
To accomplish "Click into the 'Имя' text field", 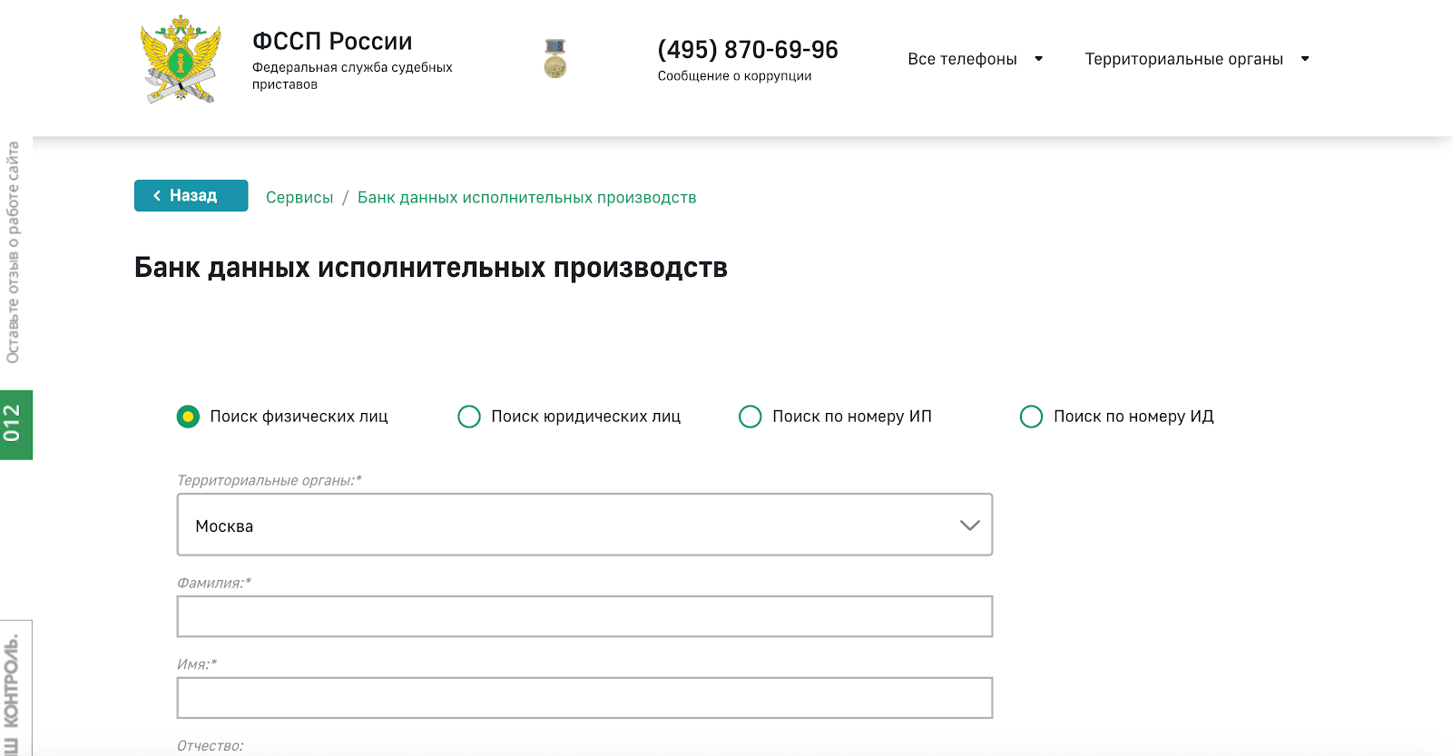I will [584, 698].
